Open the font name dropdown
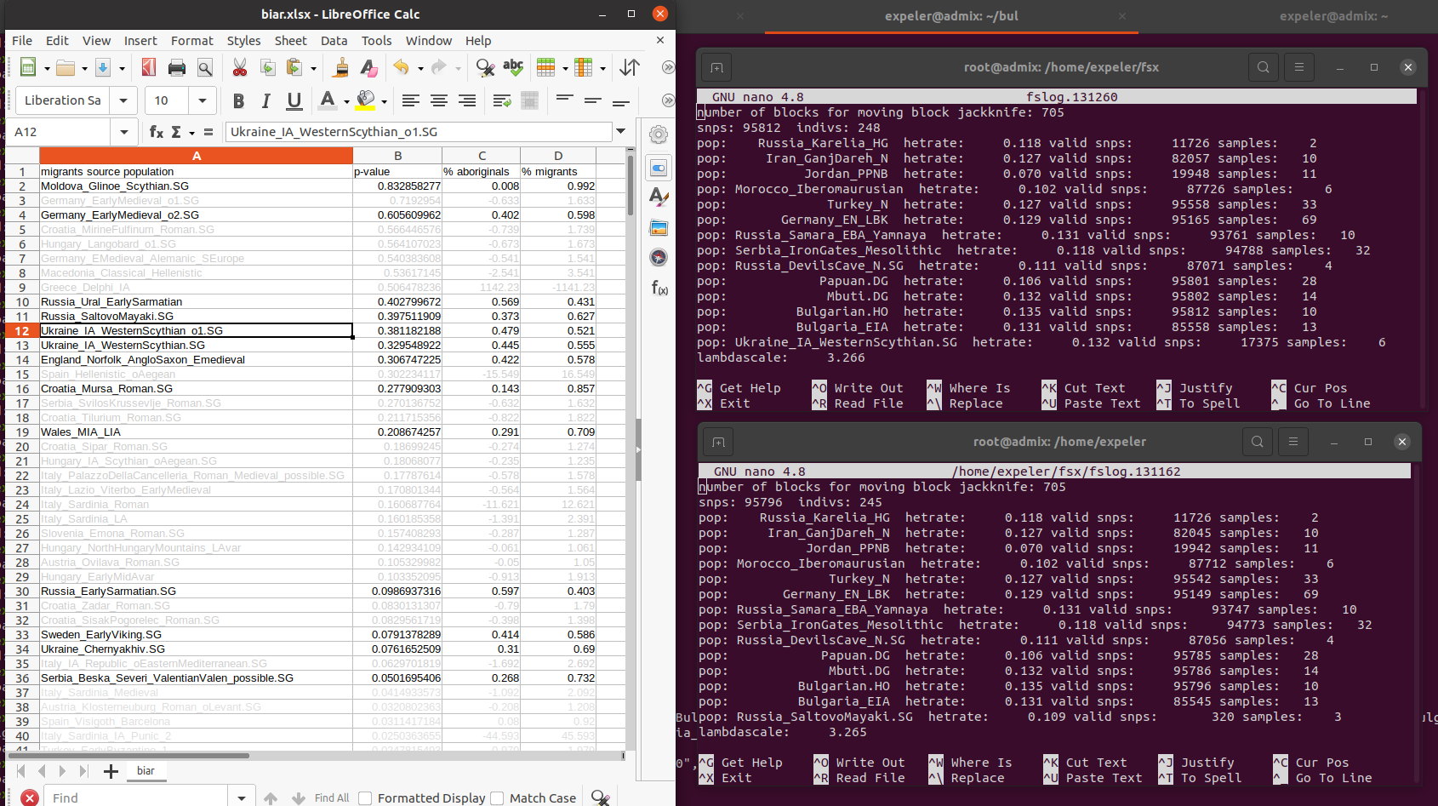The image size is (1438, 806). [x=123, y=100]
